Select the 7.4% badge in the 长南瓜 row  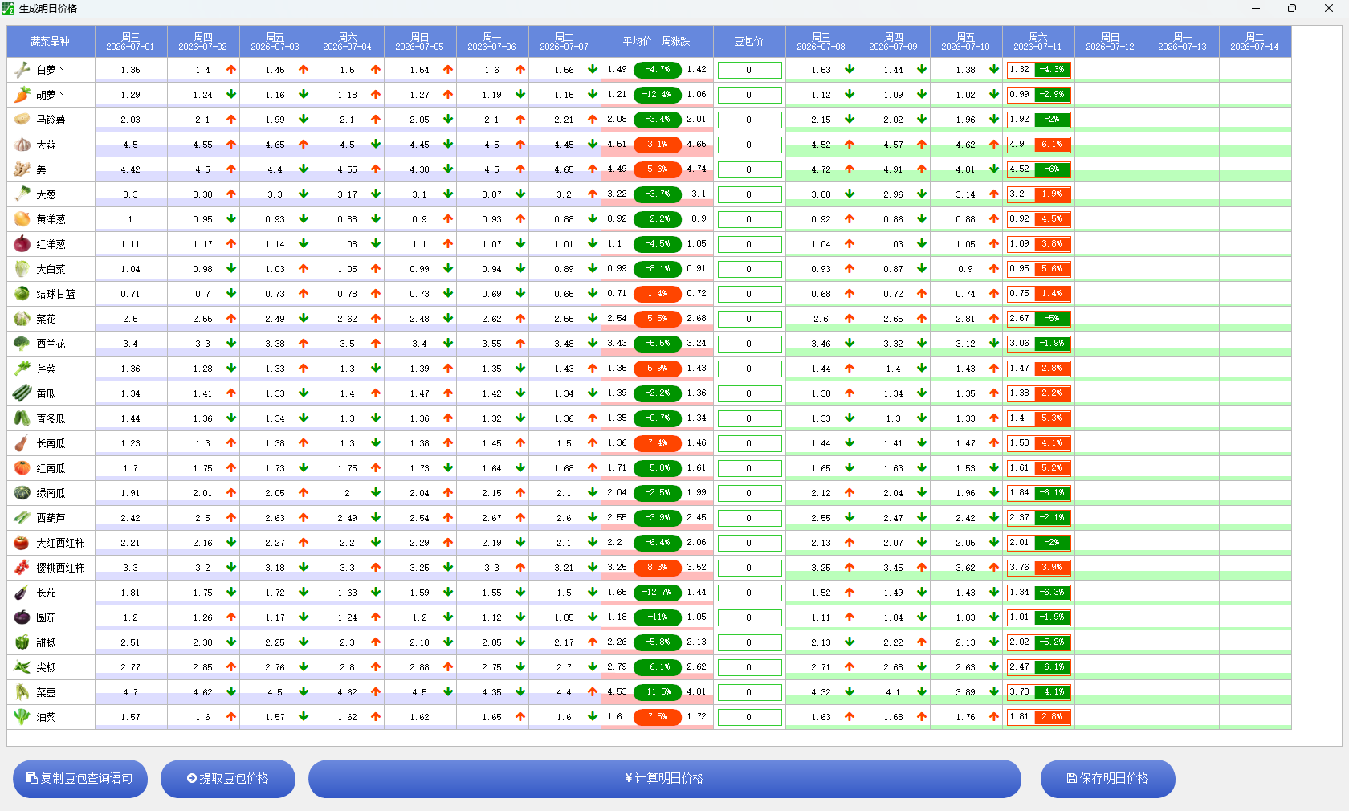tap(657, 443)
